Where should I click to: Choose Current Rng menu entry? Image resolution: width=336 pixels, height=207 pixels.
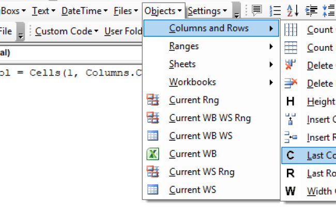pyautogui.click(x=211, y=100)
